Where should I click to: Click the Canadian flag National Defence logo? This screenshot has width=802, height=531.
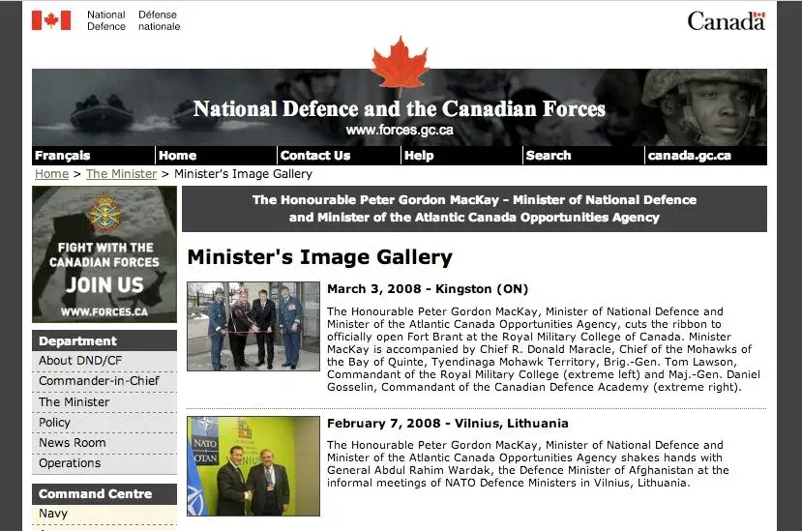(105, 20)
